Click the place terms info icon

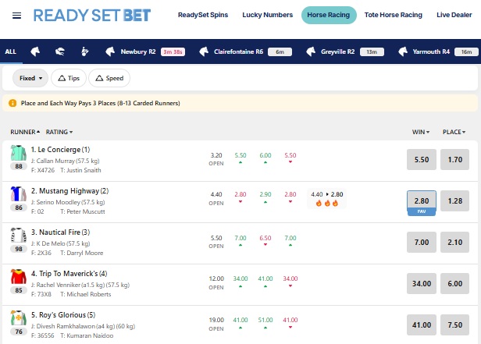click(12, 103)
